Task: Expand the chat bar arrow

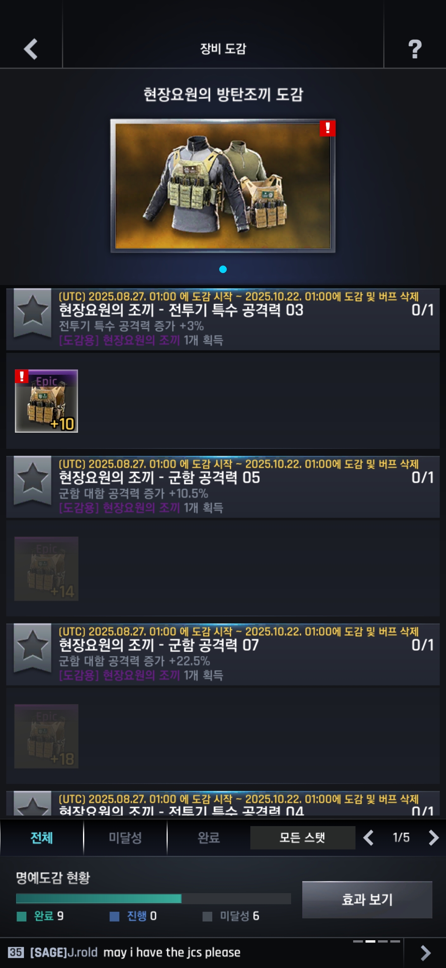Action: click(425, 953)
